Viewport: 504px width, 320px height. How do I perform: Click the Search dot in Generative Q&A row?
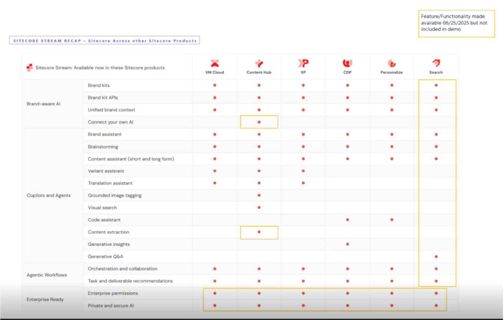point(436,257)
